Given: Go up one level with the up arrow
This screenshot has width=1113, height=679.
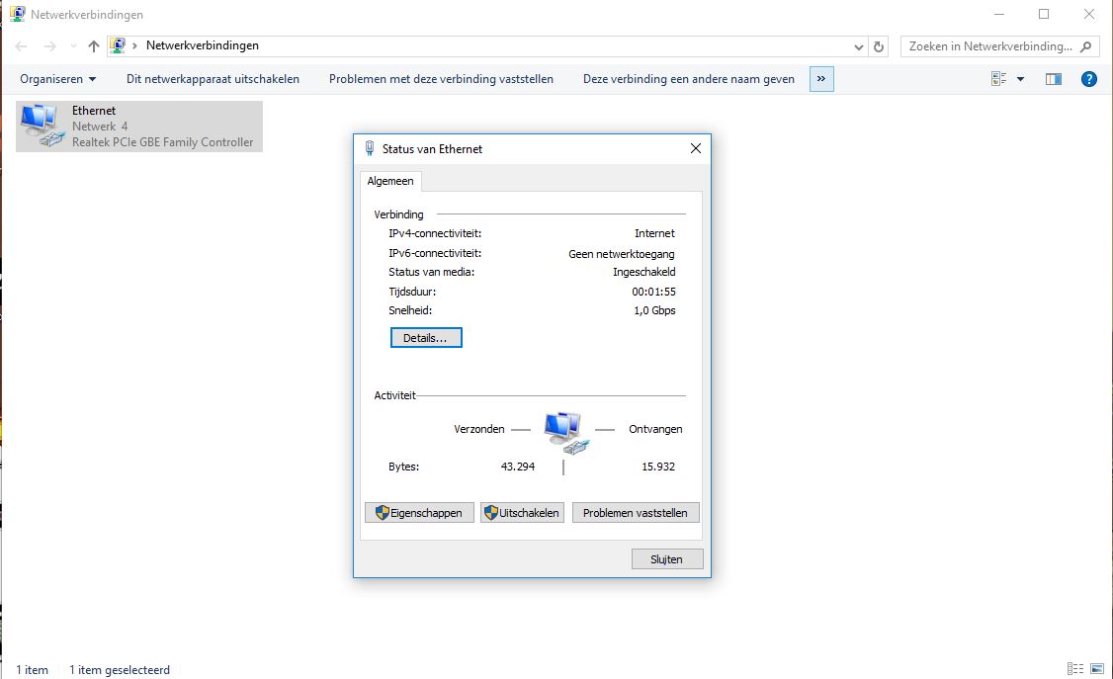Looking at the screenshot, I should pyautogui.click(x=94, y=46).
